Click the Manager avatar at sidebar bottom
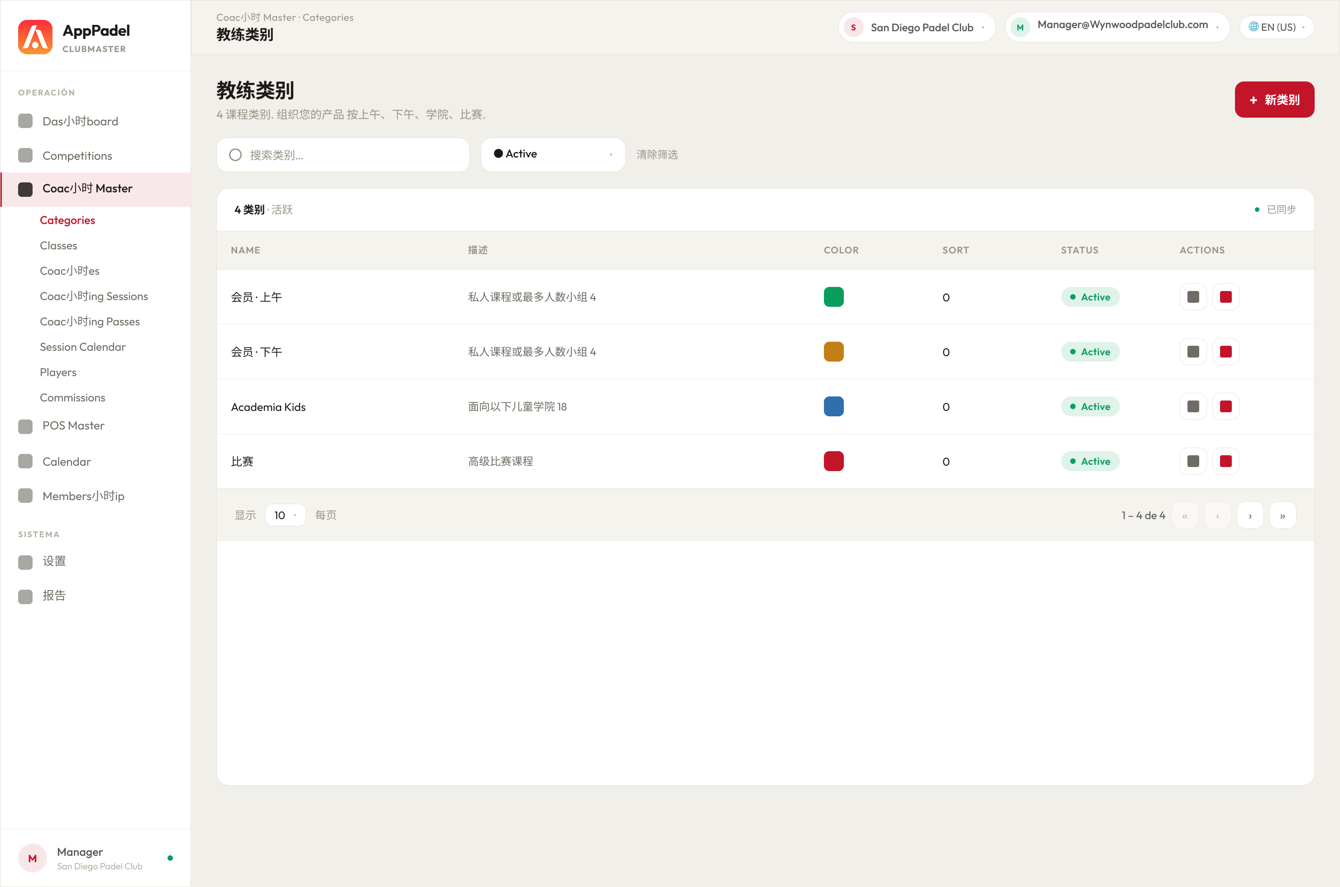 click(33, 858)
